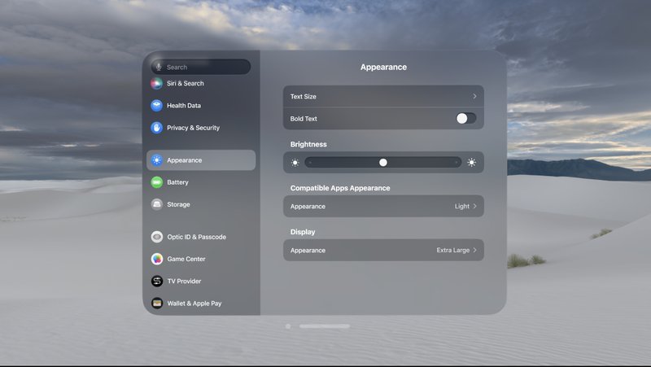Click the Game Center colorful icon
The height and width of the screenshot is (367, 651).
coord(156,259)
